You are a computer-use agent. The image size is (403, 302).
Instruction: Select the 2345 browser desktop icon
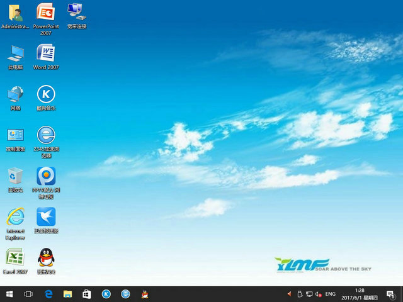click(45, 135)
